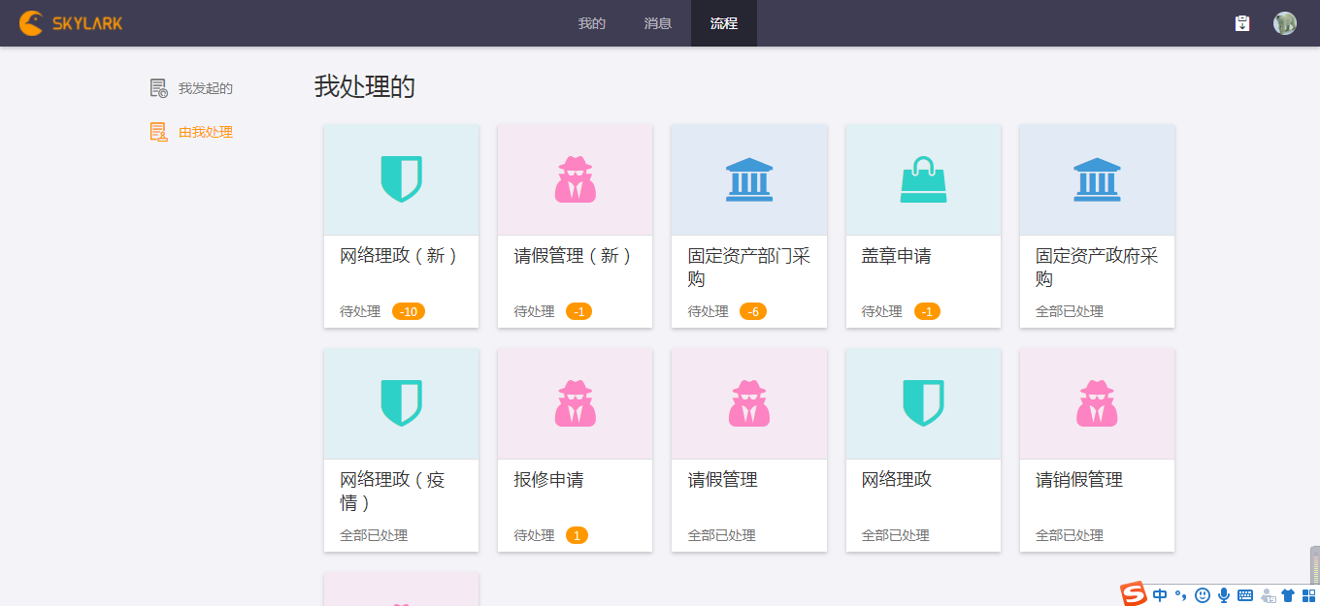The image size is (1320, 606).
Task: Click spy icon on 请假管理（新）card
Action: click(x=575, y=179)
